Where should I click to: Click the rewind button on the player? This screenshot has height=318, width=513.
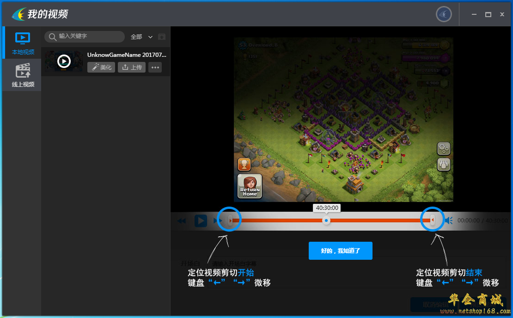click(182, 221)
